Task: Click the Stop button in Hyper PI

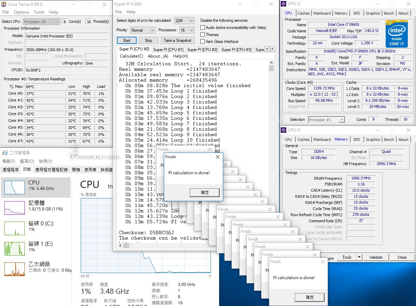Action: 149,41
